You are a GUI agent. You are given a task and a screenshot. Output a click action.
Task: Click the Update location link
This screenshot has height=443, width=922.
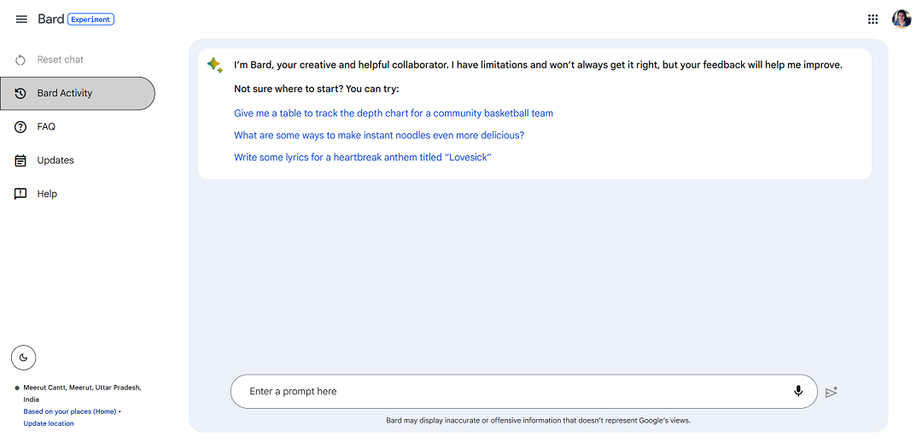click(49, 423)
